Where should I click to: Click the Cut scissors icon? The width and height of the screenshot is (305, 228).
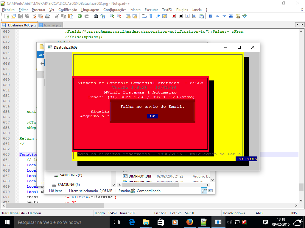[x=57, y=16]
